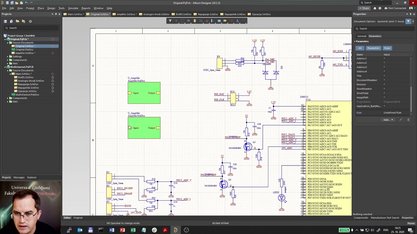Click Open folder icon in the quick access bar
Image resolution: width=417 pixels, height=234 pixels.
17,3
